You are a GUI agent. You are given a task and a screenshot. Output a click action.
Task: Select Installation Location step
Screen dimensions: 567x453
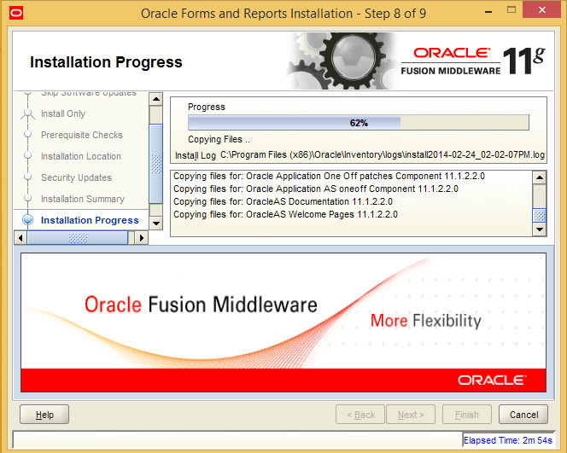point(81,156)
